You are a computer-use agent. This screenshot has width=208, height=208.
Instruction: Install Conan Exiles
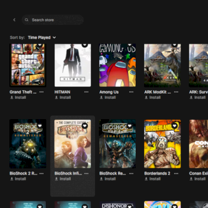coord(198,179)
